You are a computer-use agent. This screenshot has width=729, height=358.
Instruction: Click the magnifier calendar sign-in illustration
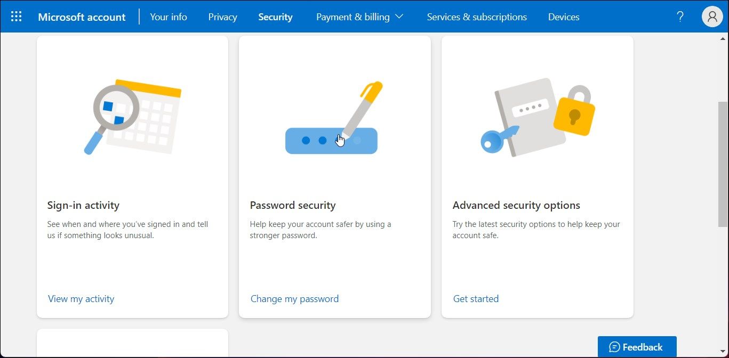132,117
